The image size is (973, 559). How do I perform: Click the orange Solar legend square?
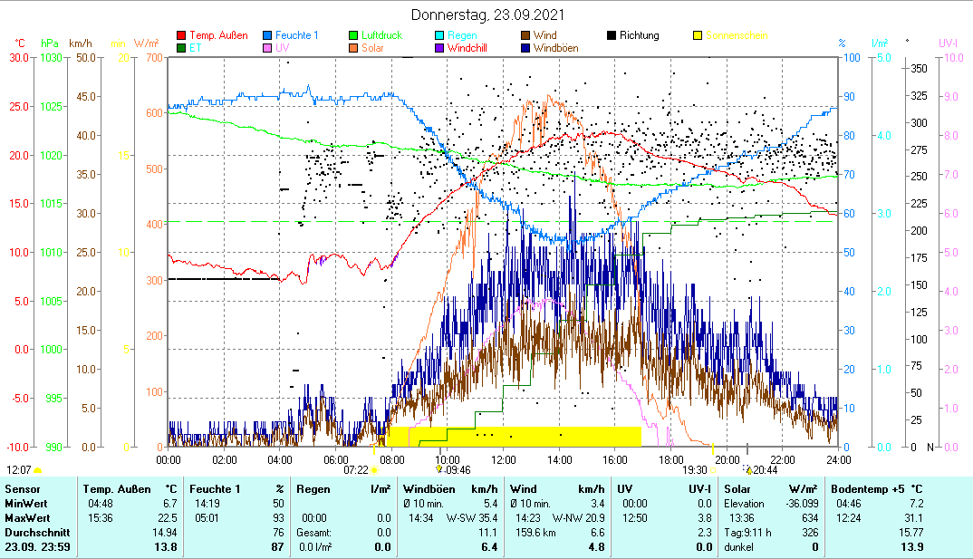[x=355, y=48]
